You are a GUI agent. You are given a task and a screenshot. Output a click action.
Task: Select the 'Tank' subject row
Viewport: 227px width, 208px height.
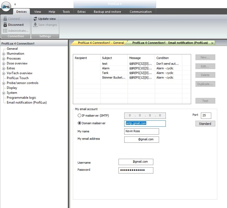coord(105,73)
